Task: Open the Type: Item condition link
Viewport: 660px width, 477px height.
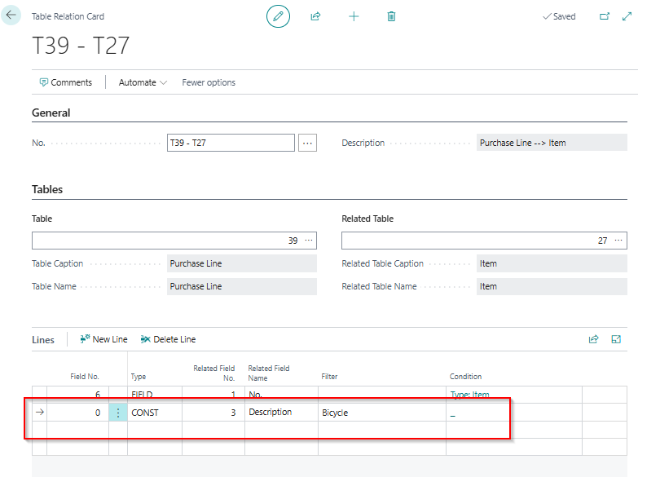Action: coord(470,395)
